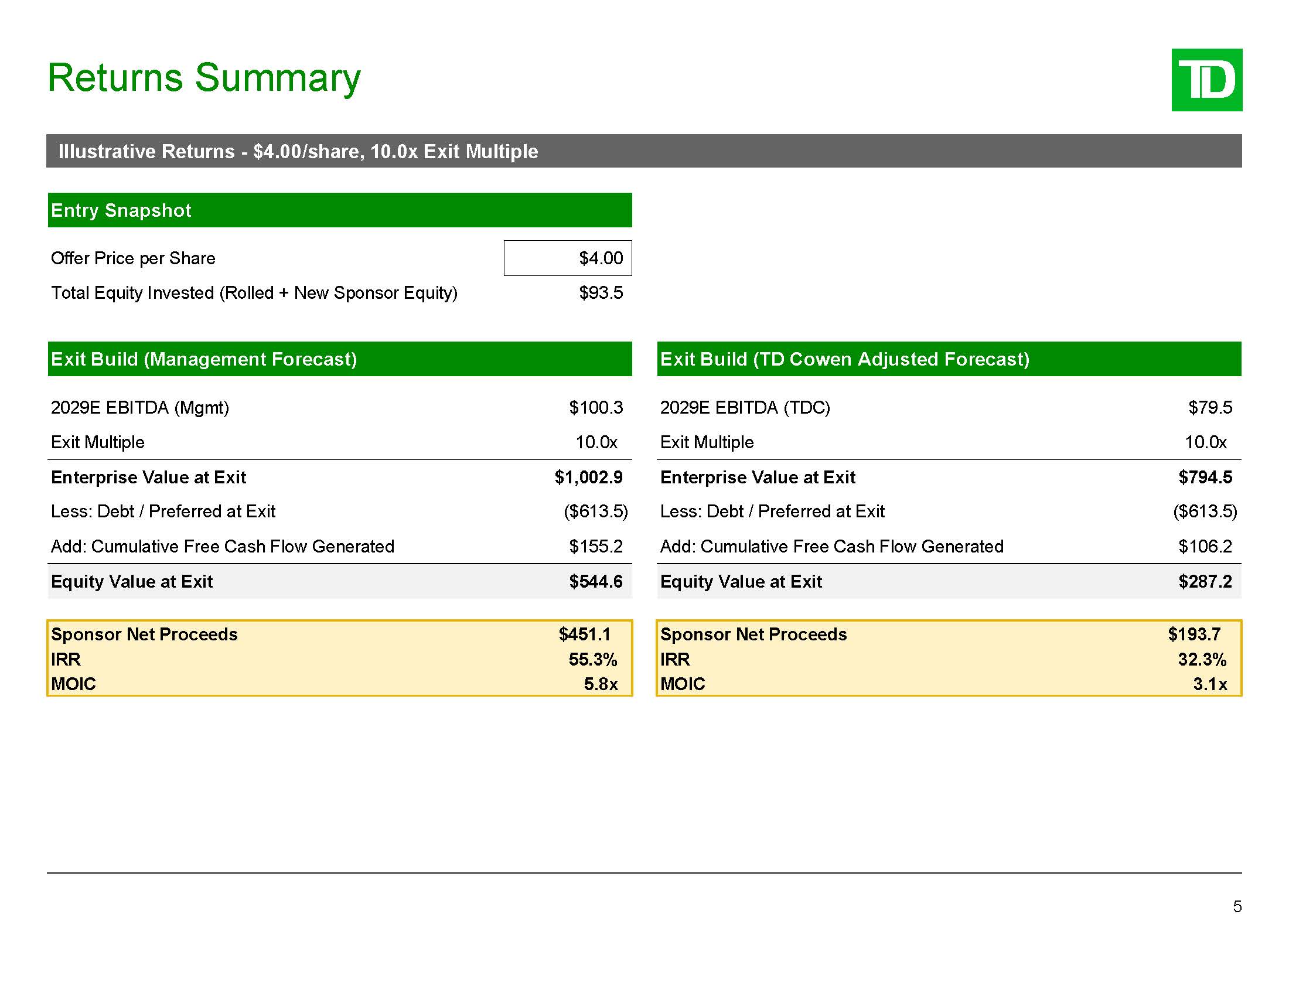Select Management Equity Value at Exit $544.6
This screenshot has width=1289, height=996.
[595, 582]
